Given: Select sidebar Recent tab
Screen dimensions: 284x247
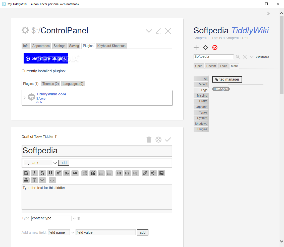Looking at the screenshot, I should pyautogui.click(x=211, y=66).
